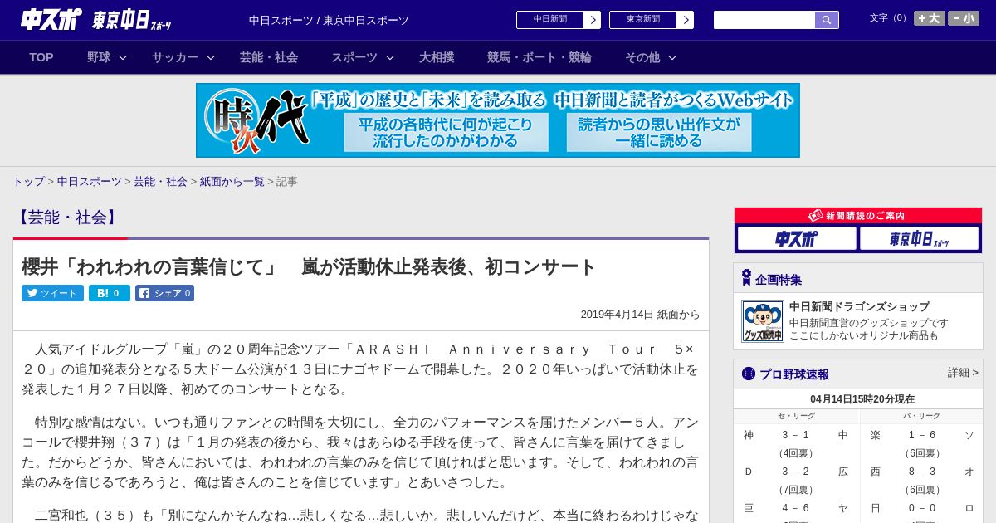Click 中日スポーツ / 東京中日スポーツ header text
Screen dimensions: 996x523
[x=329, y=20]
